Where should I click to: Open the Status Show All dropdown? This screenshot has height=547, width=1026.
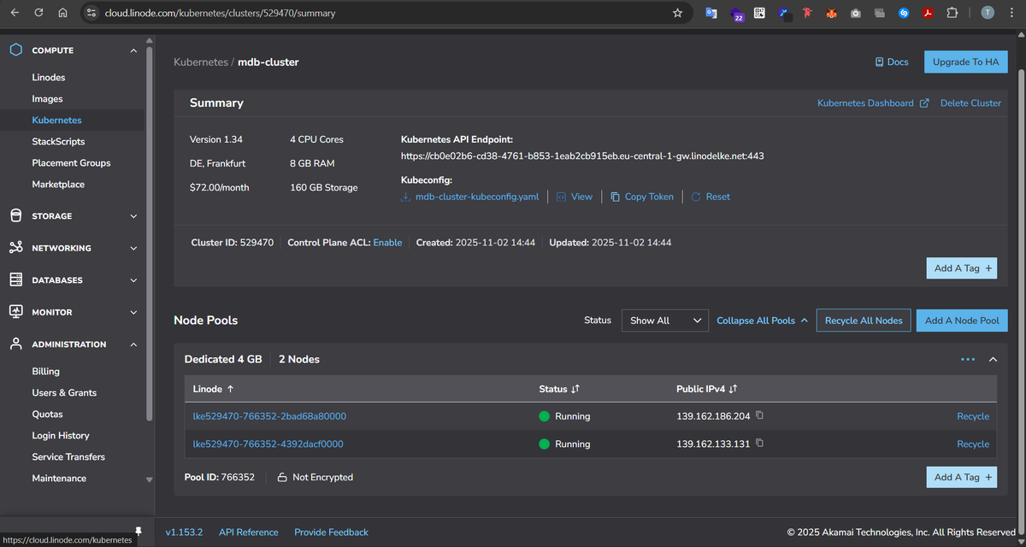(x=665, y=321)
